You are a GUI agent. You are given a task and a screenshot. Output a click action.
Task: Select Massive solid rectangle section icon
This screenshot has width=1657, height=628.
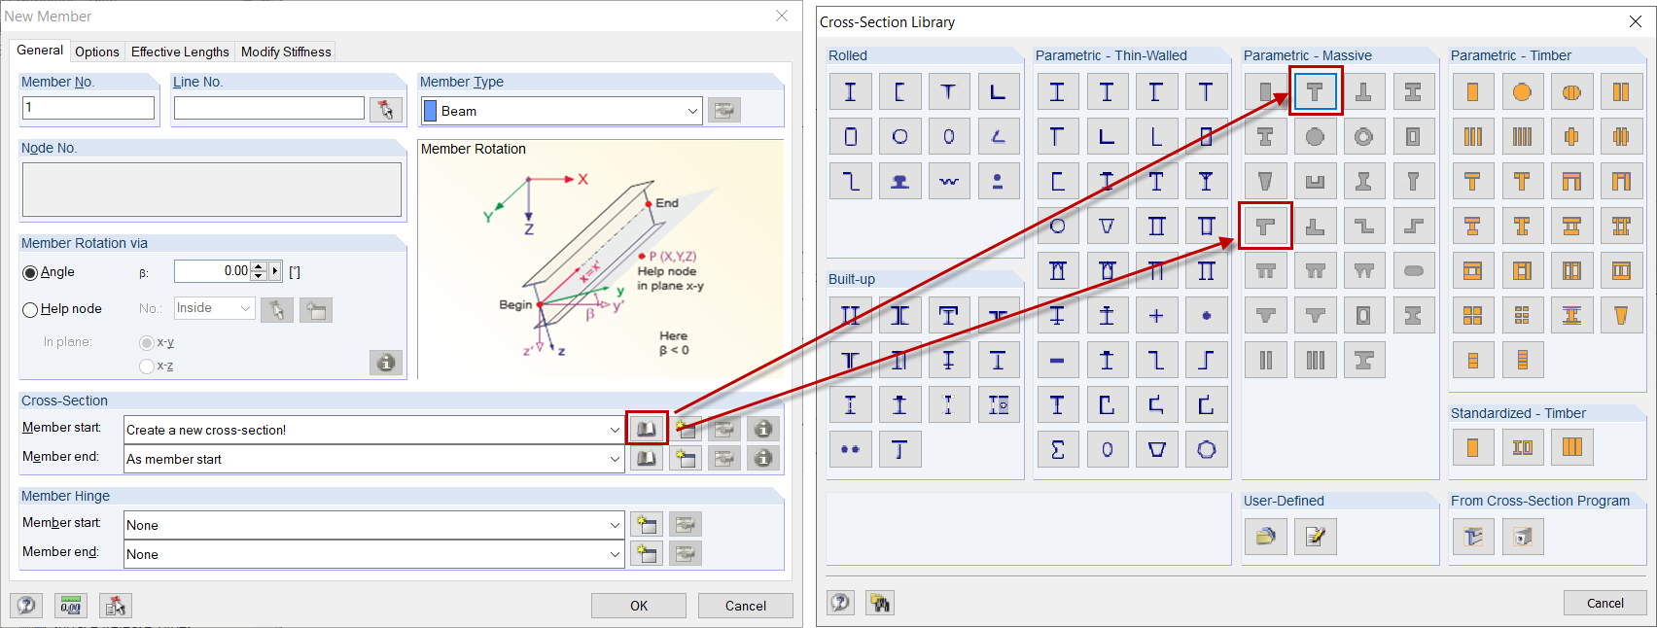pyautogui.click(x=1265, y=92)
